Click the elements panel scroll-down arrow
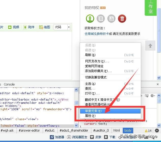This screenshot has height=142, width=161. tap(76, 125)
